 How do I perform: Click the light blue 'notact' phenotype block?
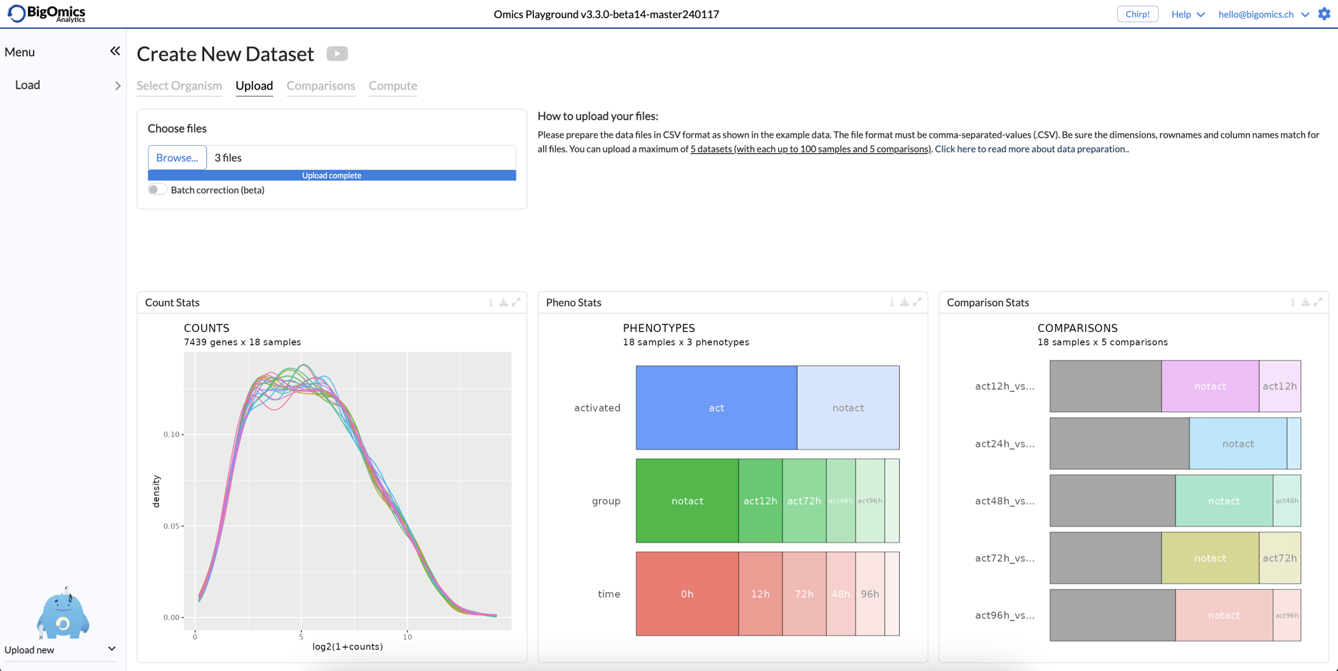click(848, 407)
